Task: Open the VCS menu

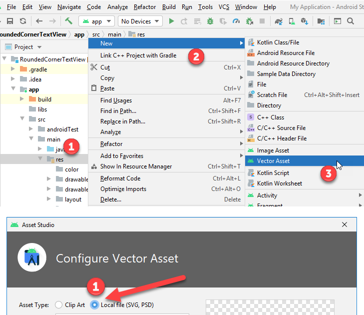Action: point(224,7)
